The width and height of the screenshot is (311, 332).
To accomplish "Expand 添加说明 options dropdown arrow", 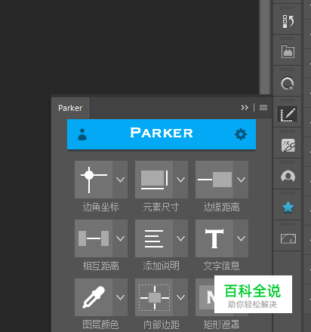I will tap(180, 238).
